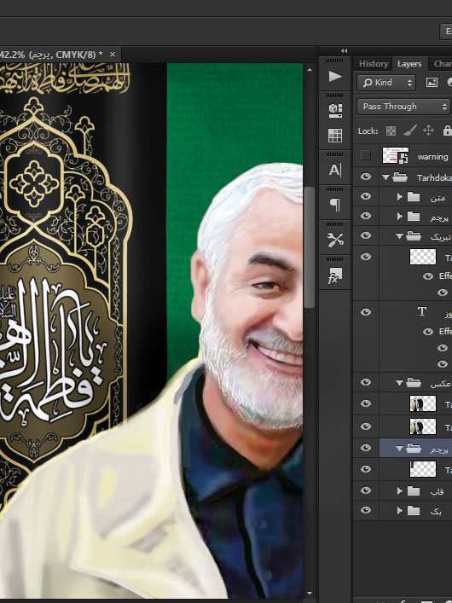Click the Tarhdoka group name
452x603 pixels.
point(434,177)
